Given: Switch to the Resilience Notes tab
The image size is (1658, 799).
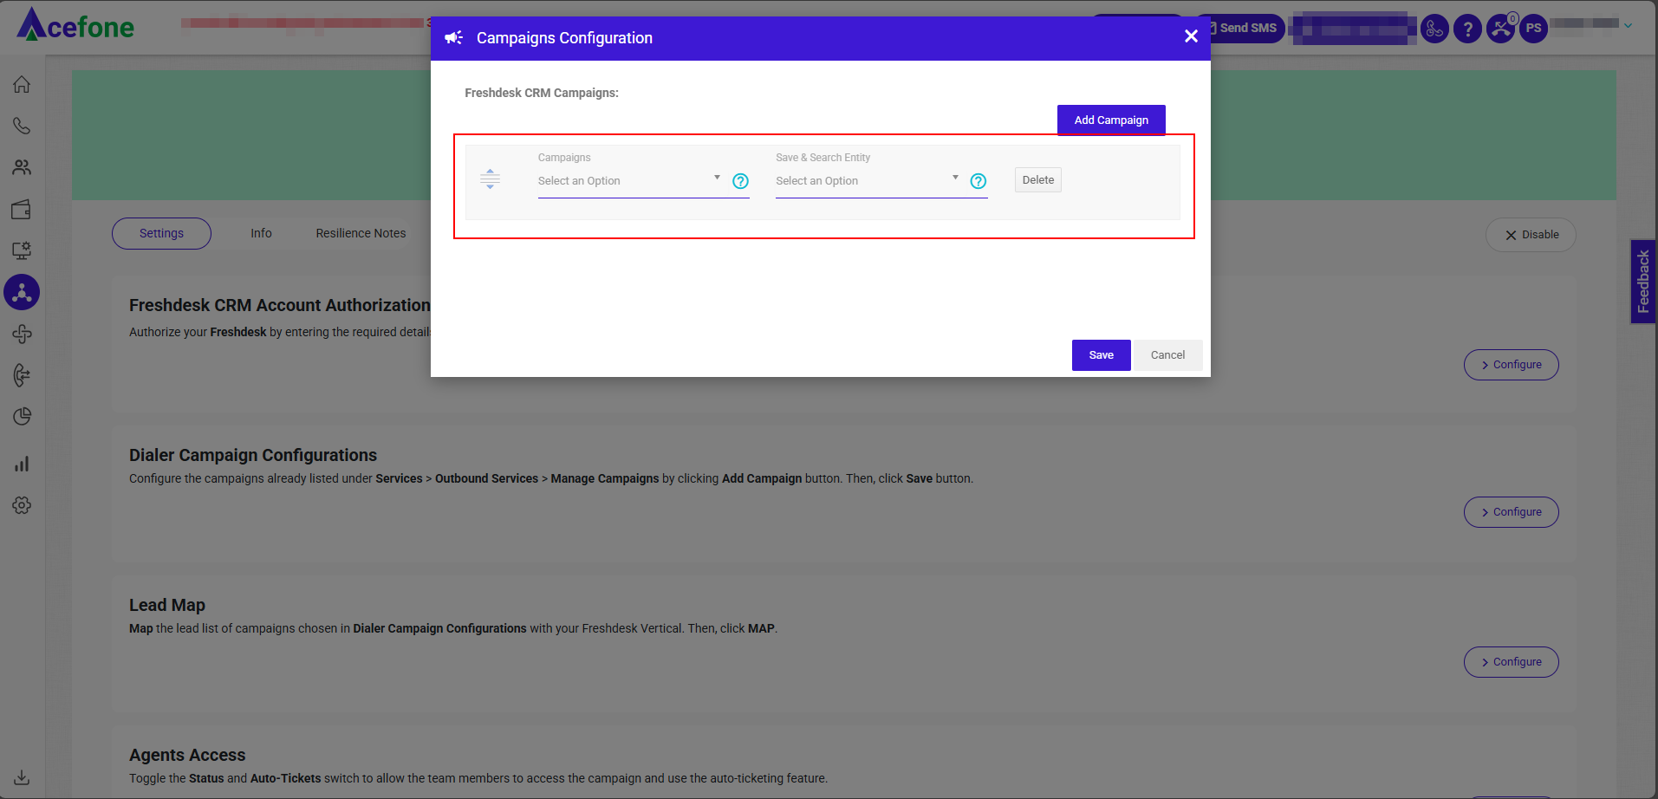Looking at the screenshot, I should coord(361,233).
